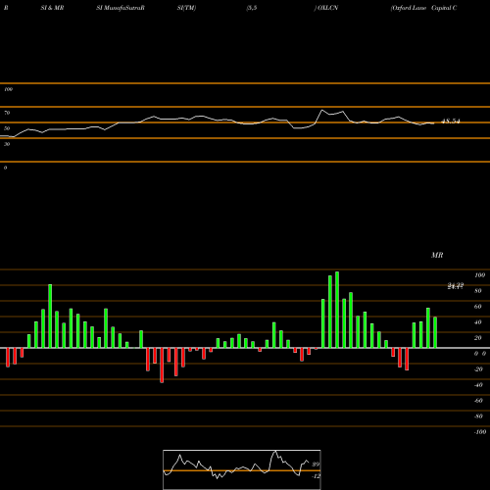This screenshot has height=490, width=490.
Task: Click the RSI line peak above 70 line
Action: click(322, 110)
